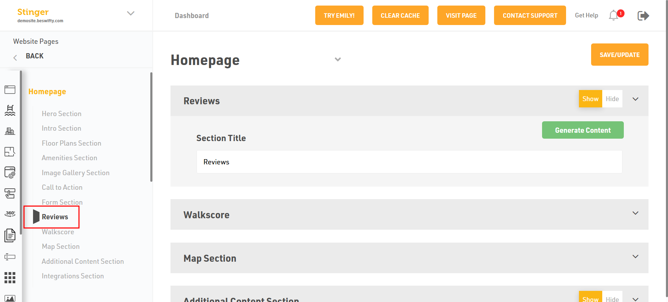Open the floor plan sidebar icon
The width and height of the screenshot is (668, 302).
10,152
